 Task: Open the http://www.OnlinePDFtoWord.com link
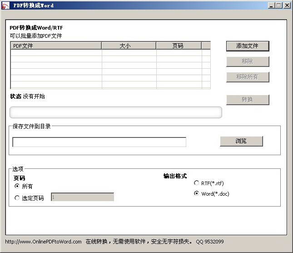tap(43, 242)
